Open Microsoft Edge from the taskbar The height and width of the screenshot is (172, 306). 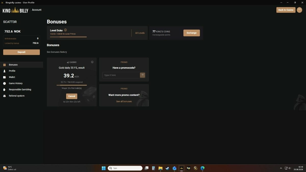pyautogui.click(x=202, y=168)
